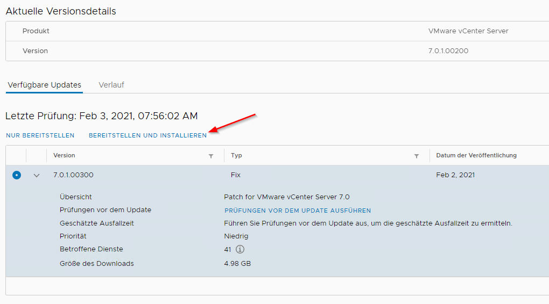Sort by the Typ column header
The height and width of the screenshot is (304, 549).
236,155
